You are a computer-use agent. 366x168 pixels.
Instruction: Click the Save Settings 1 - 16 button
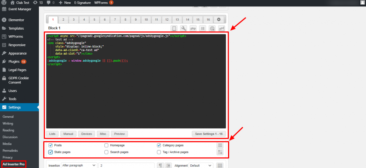[x=209, y=134]
